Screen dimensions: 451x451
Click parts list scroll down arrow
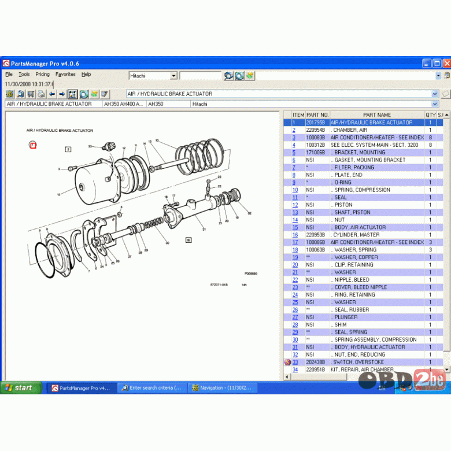(x=447, y=369)
